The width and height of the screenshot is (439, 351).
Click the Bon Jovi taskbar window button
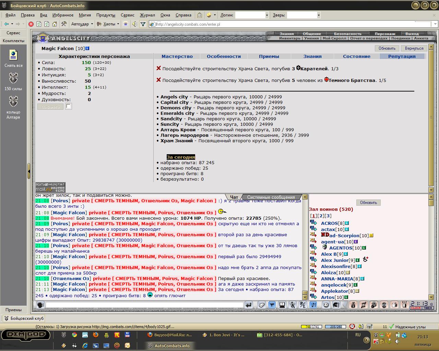tap(224, 335)
